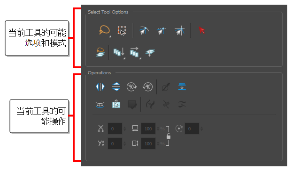The width and height of the screenshot is (292, 171).
Task: Toggle the Marquee select with cursor icon
Action: 122,30
